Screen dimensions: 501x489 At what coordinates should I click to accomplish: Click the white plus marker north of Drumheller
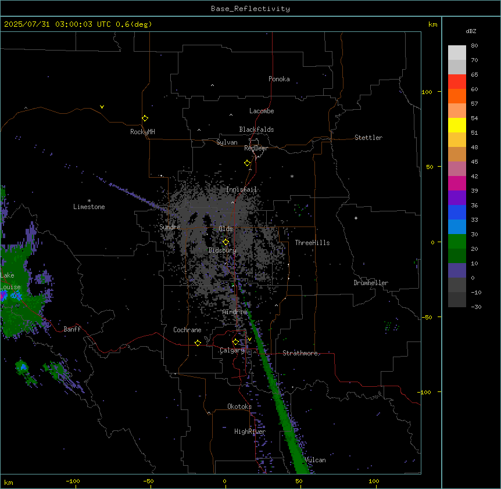point(356,218)
